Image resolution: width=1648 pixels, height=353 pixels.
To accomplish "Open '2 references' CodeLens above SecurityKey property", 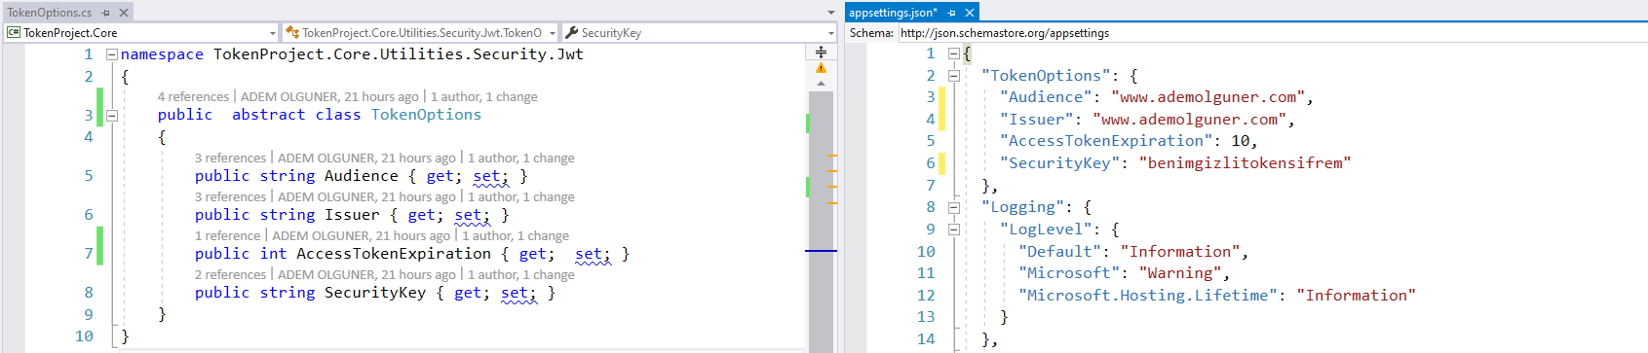I will 230,274.
